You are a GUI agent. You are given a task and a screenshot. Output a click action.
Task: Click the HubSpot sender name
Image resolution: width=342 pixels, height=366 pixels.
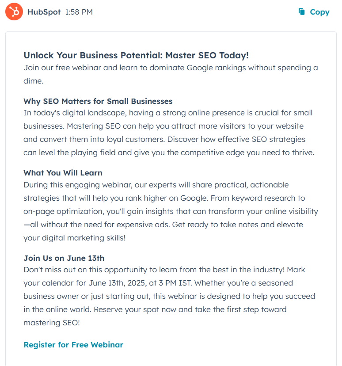pyautogui.click(x=44, y=12)
